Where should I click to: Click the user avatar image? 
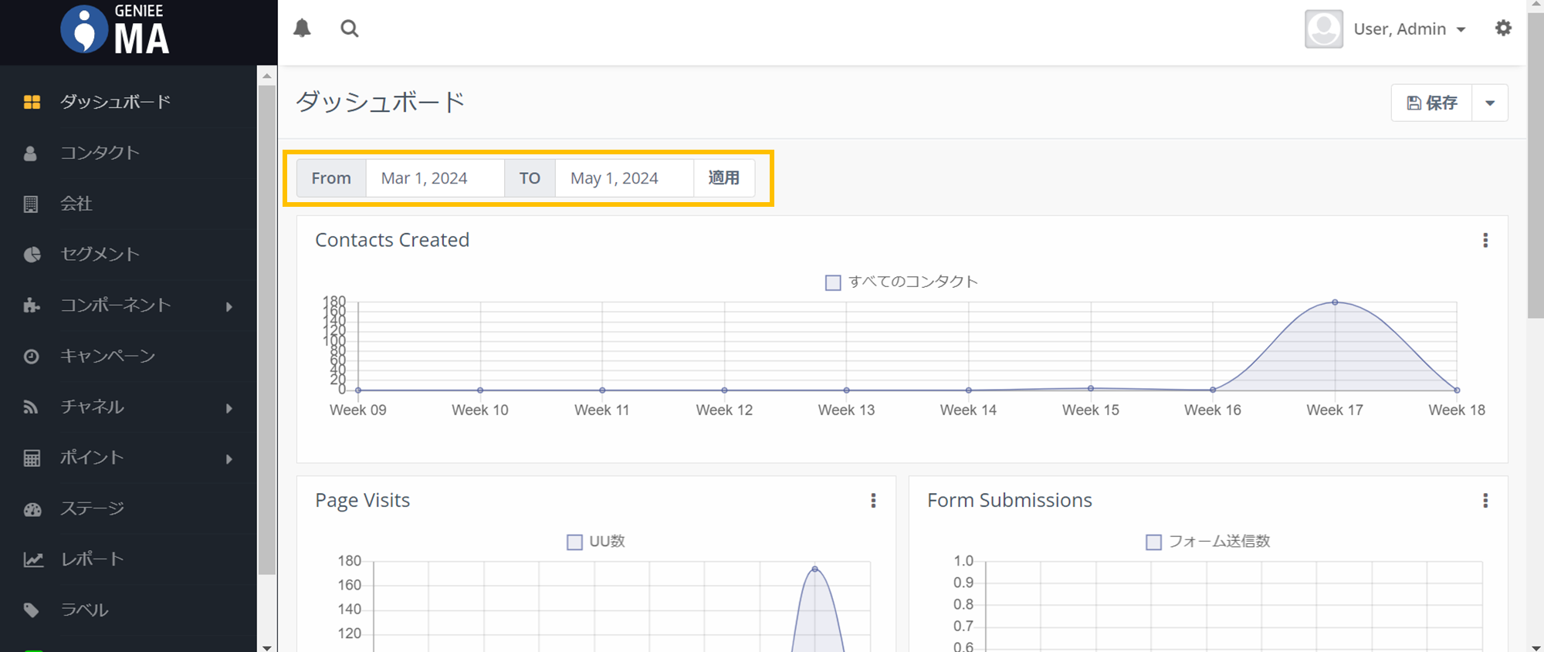click(x=1323, y=29)
